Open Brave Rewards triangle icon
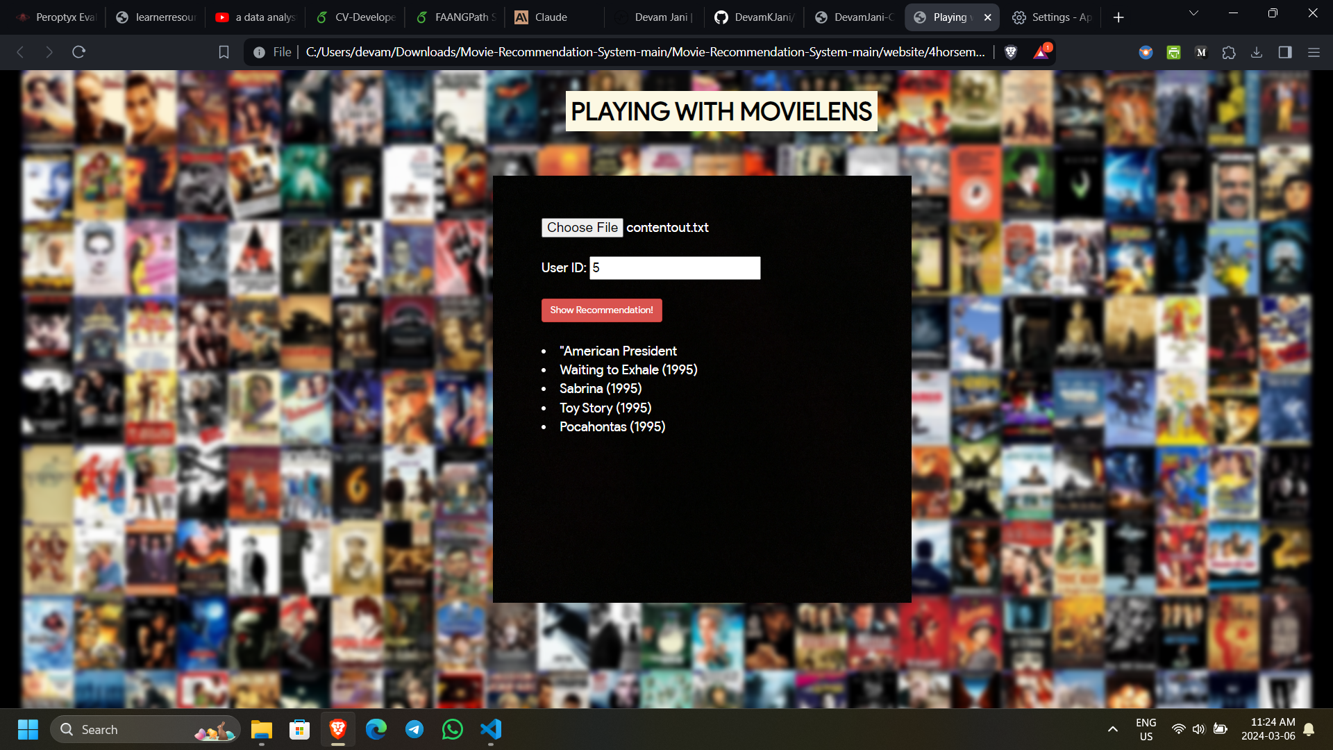1333x750 pixels. point(1041,52)
